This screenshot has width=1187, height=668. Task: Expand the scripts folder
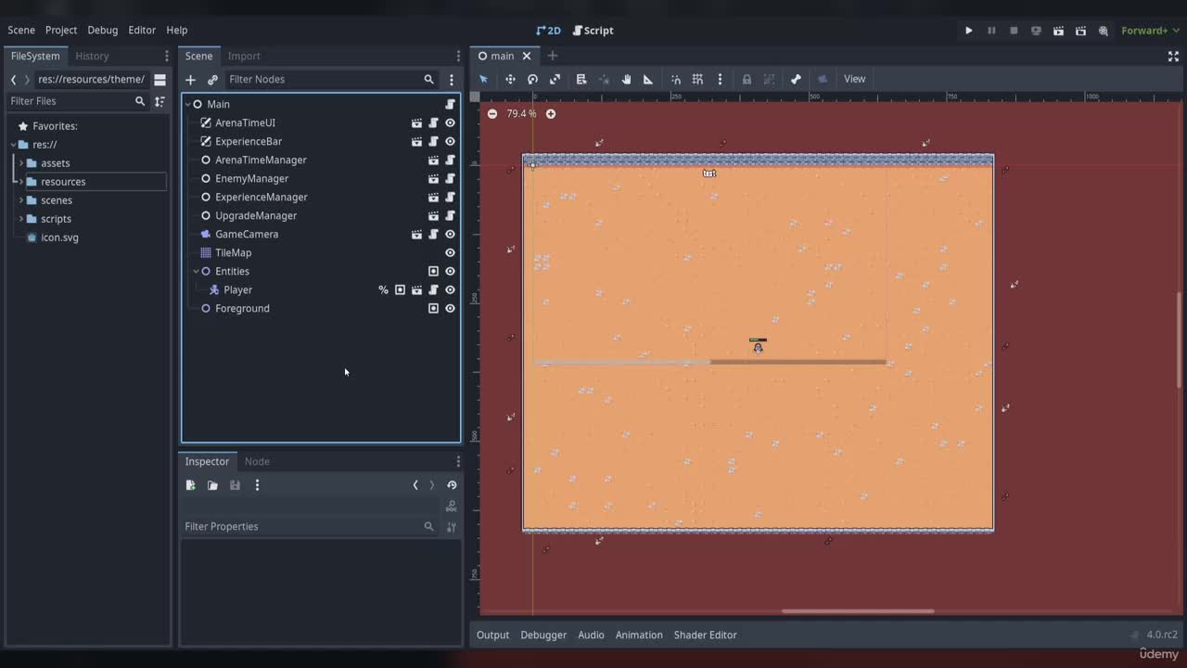coord(20,219)
